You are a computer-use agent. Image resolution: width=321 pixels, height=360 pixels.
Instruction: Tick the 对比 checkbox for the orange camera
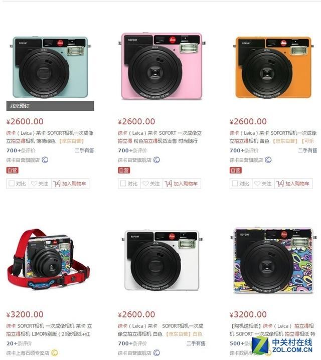235,184
